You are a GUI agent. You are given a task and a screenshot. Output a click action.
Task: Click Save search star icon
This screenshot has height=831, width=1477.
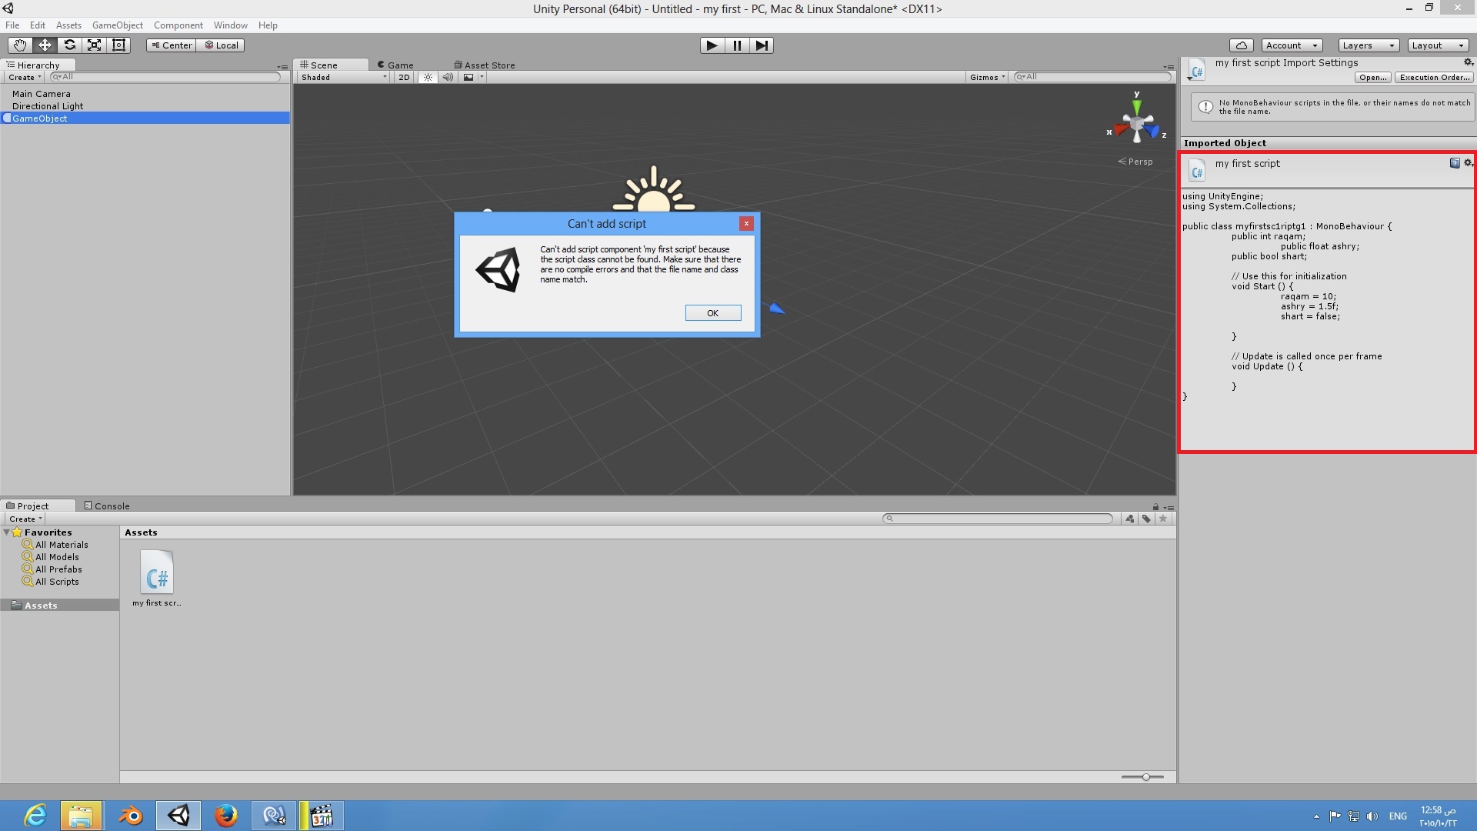pyautogui.click(x=1163, y=519)
